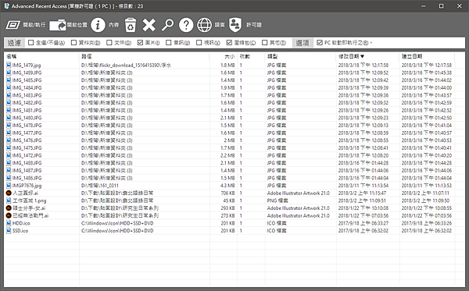Click the Open Location folder arrow icon

pos(57,25)
